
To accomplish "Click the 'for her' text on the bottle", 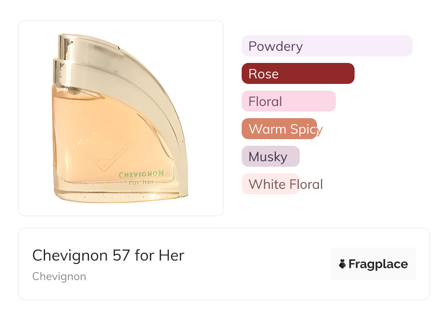I will tap(141, 183).
